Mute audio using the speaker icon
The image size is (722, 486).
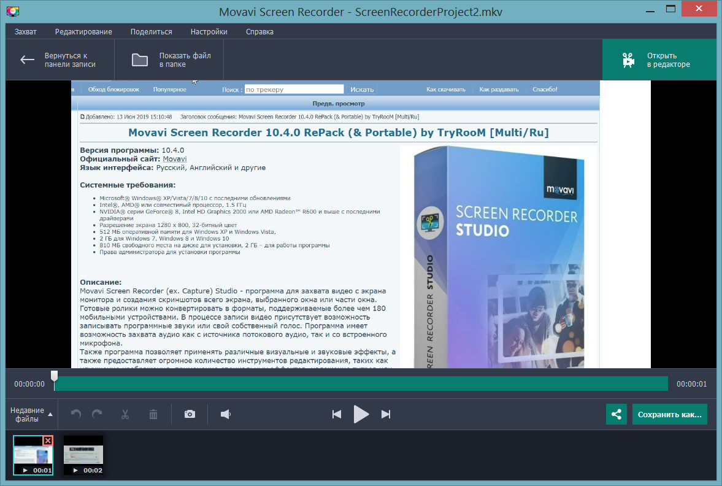pyautogui.click(x=226, y=414)
